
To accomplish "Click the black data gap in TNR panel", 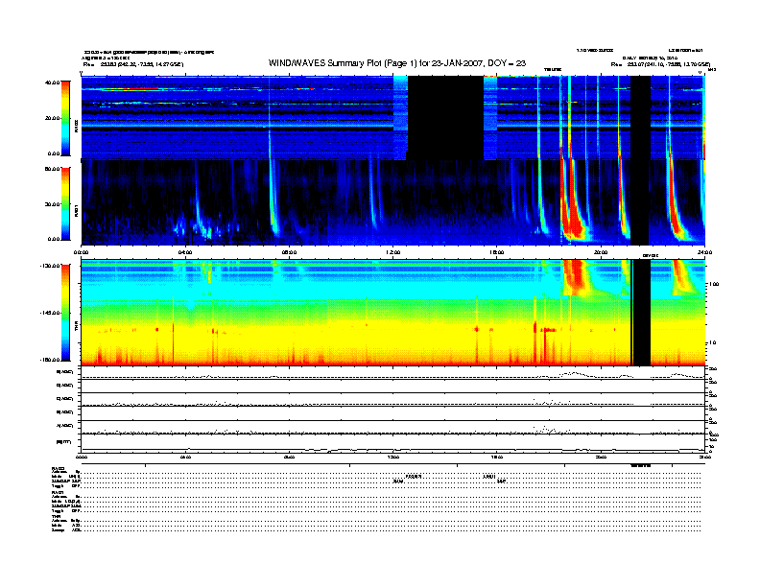I will (x=642, y=313).
